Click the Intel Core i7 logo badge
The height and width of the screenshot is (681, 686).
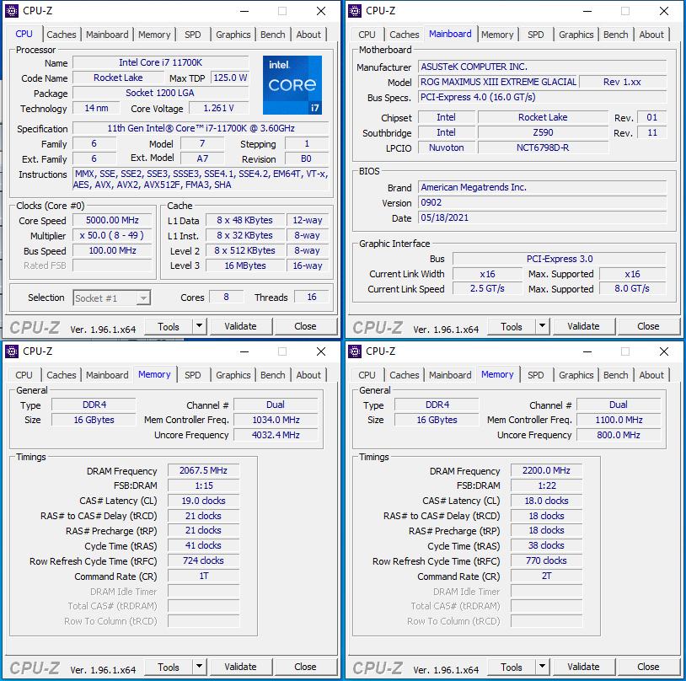click(x=292, y=85)
